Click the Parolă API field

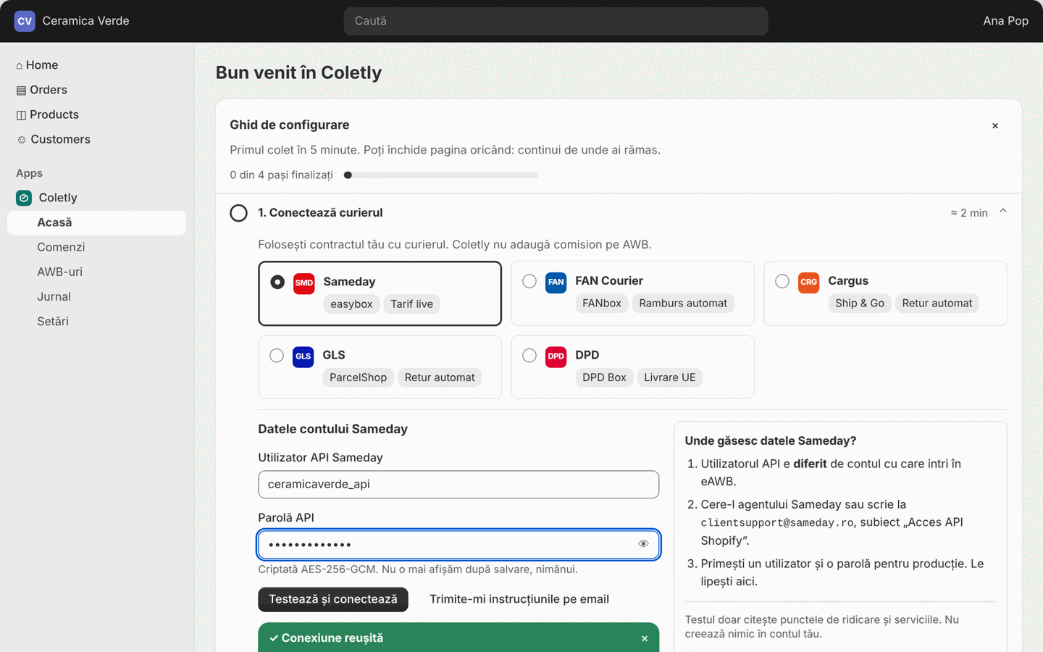[458, 544]
